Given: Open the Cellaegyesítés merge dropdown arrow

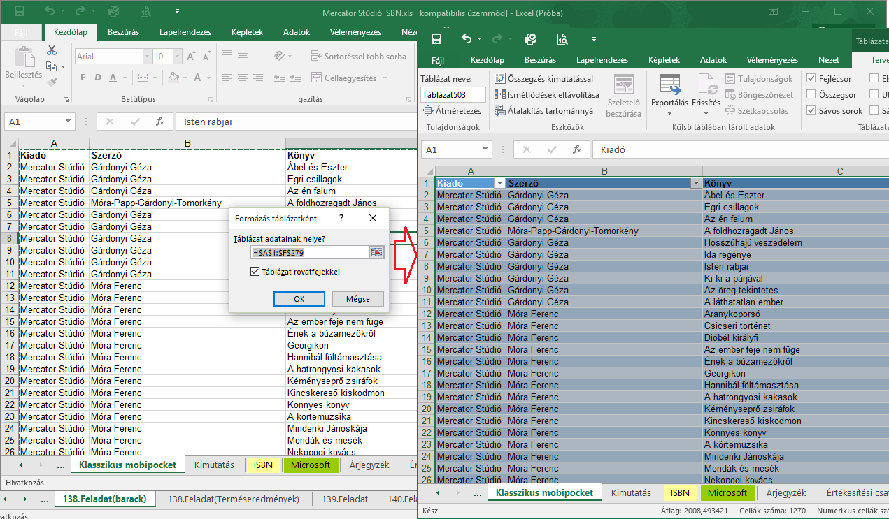Looking at the screenshot, I should [x=386, y=78].
